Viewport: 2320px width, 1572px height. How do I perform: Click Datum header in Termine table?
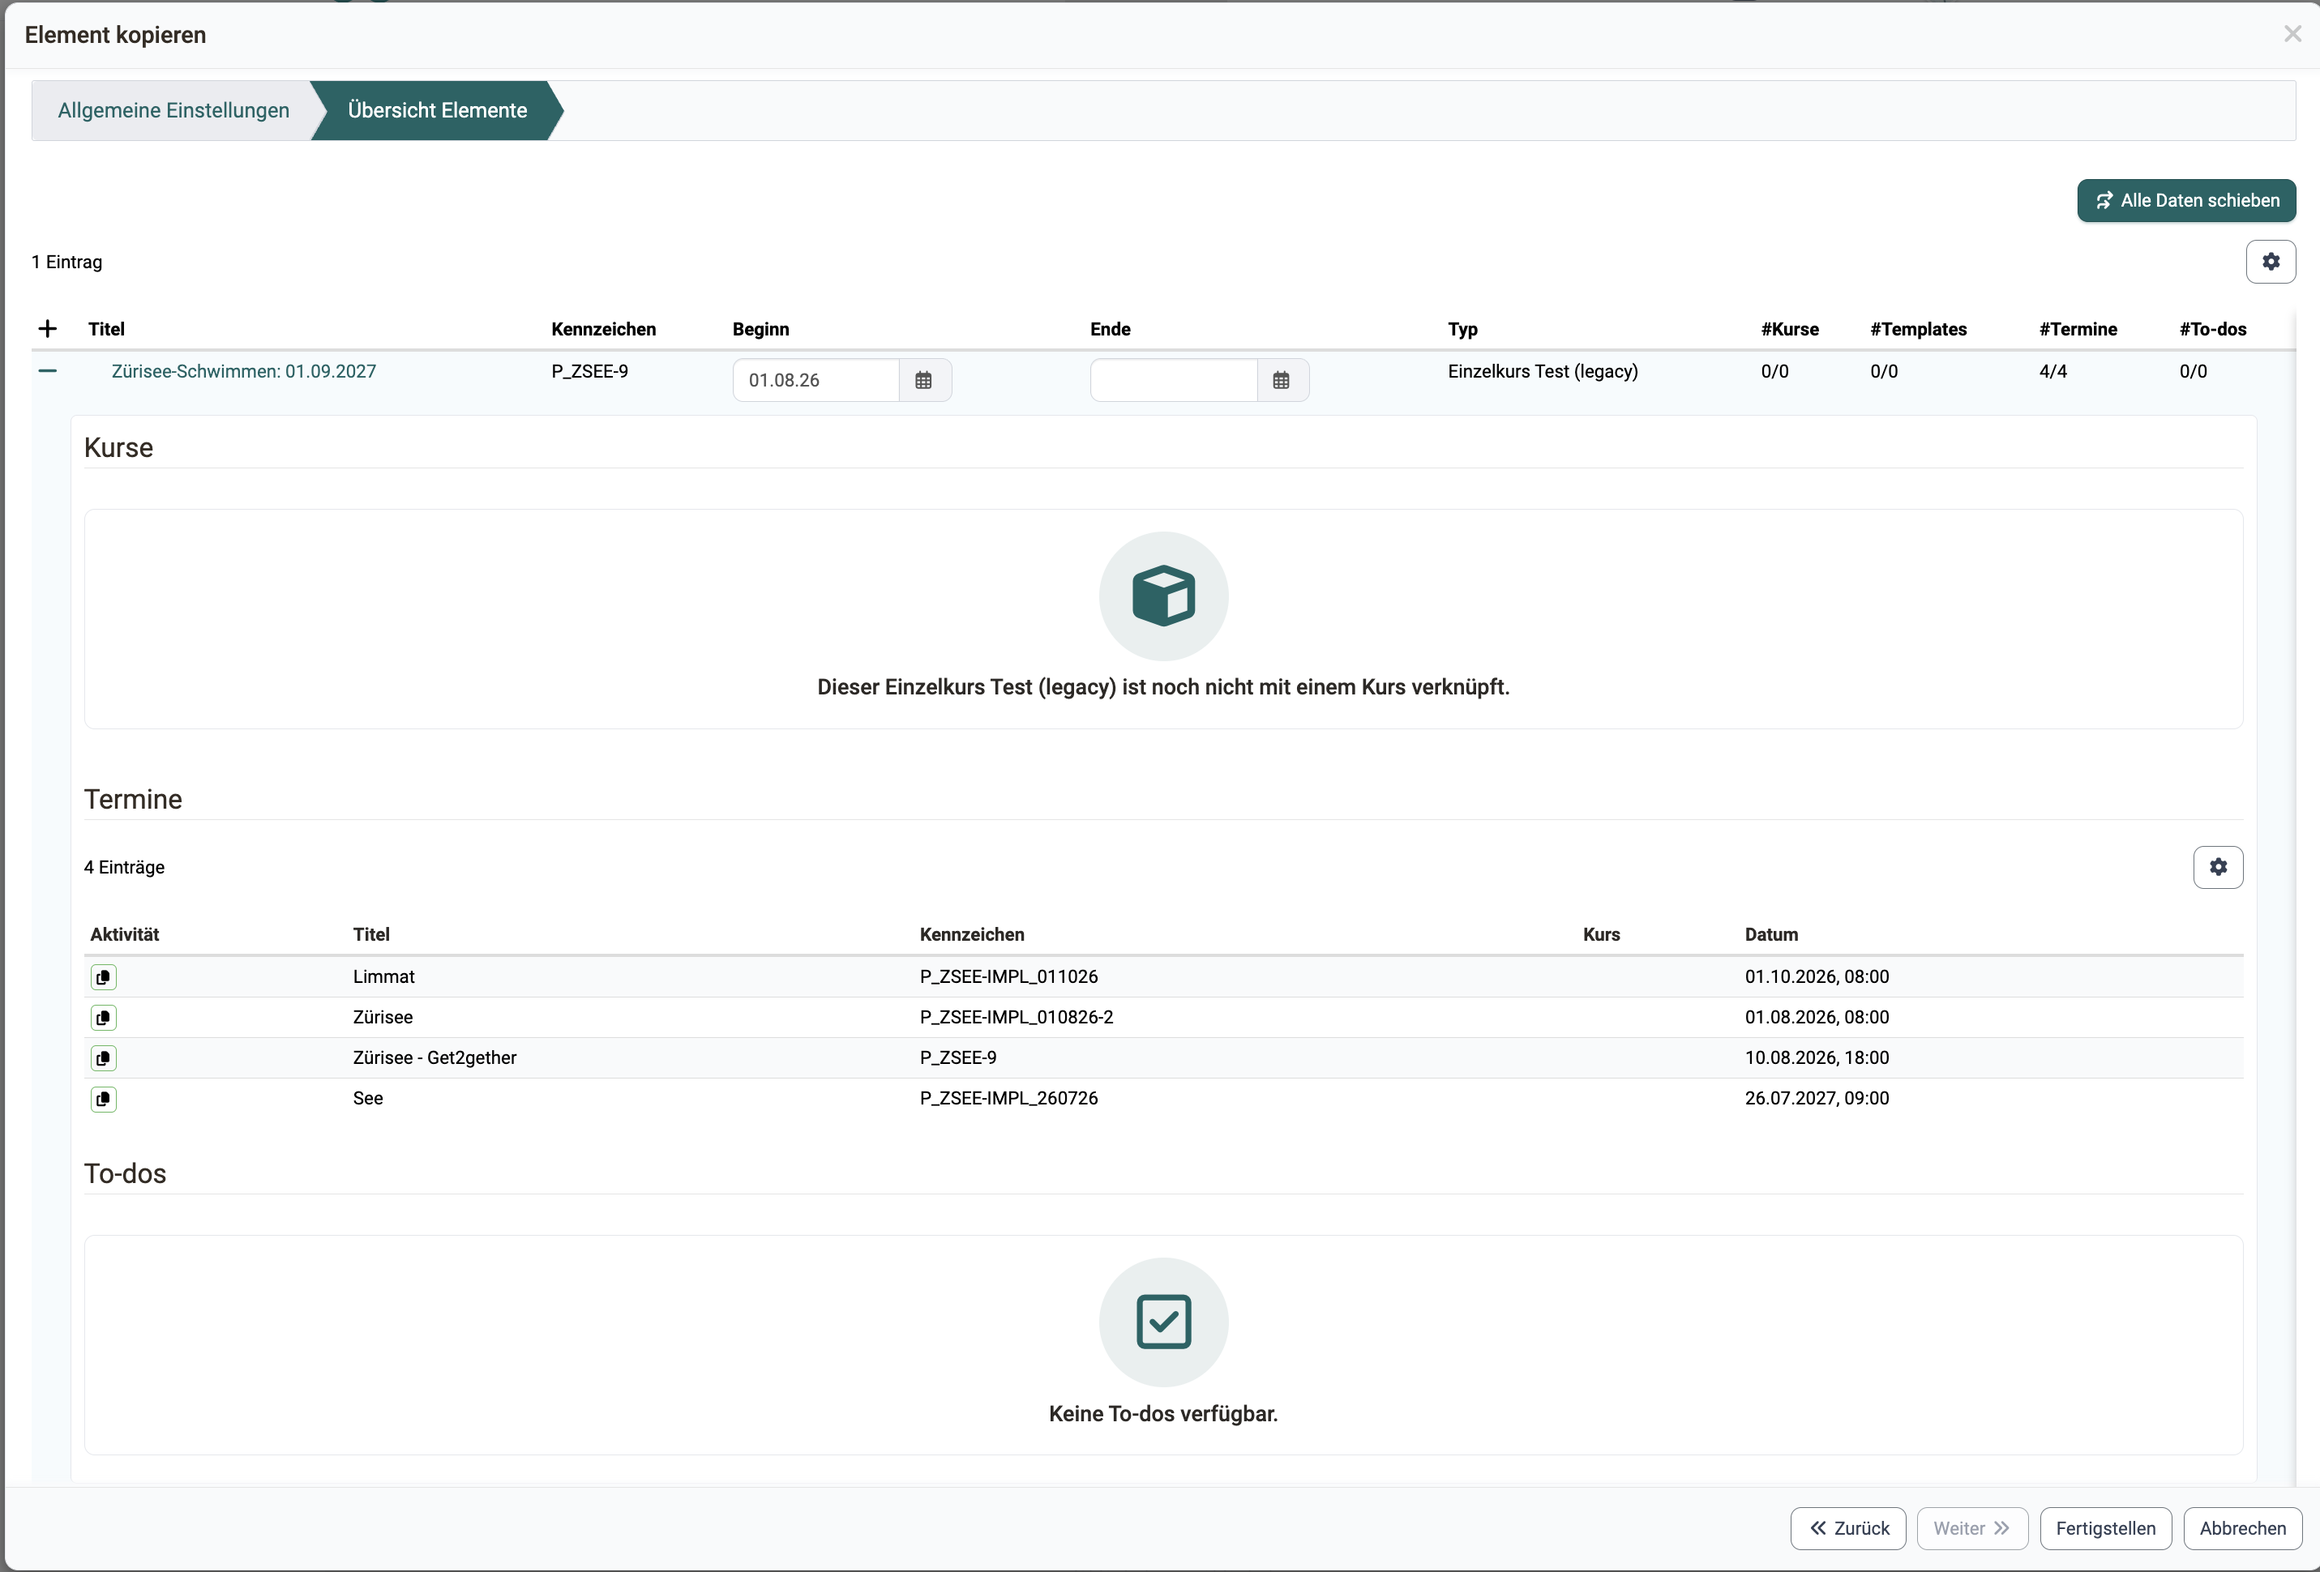[1772, 935]
